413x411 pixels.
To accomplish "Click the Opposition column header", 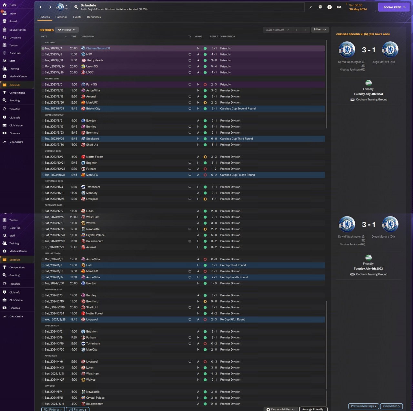I will coord(87,36).
